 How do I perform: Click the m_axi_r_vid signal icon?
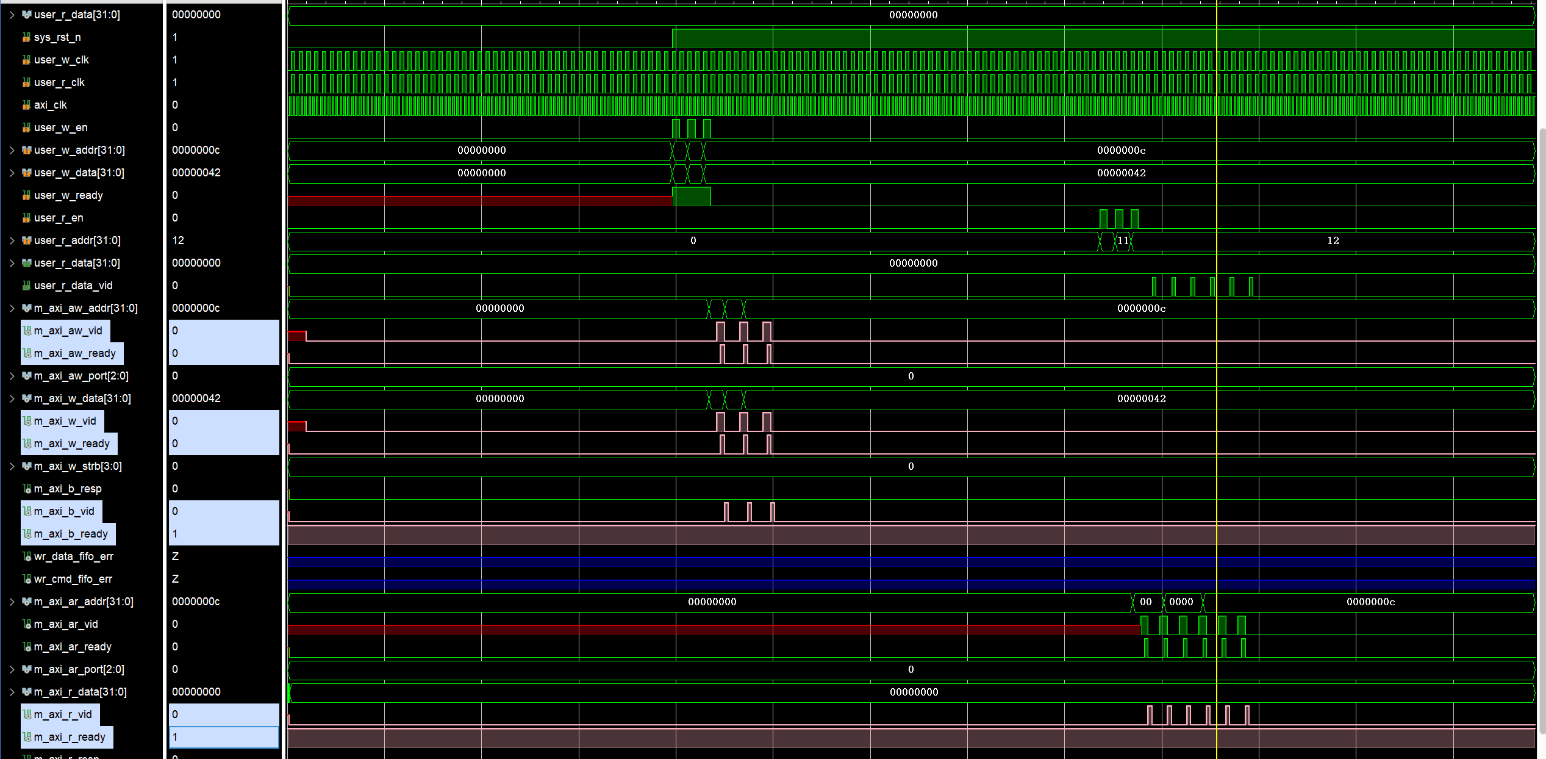click(x=27, y=714)
